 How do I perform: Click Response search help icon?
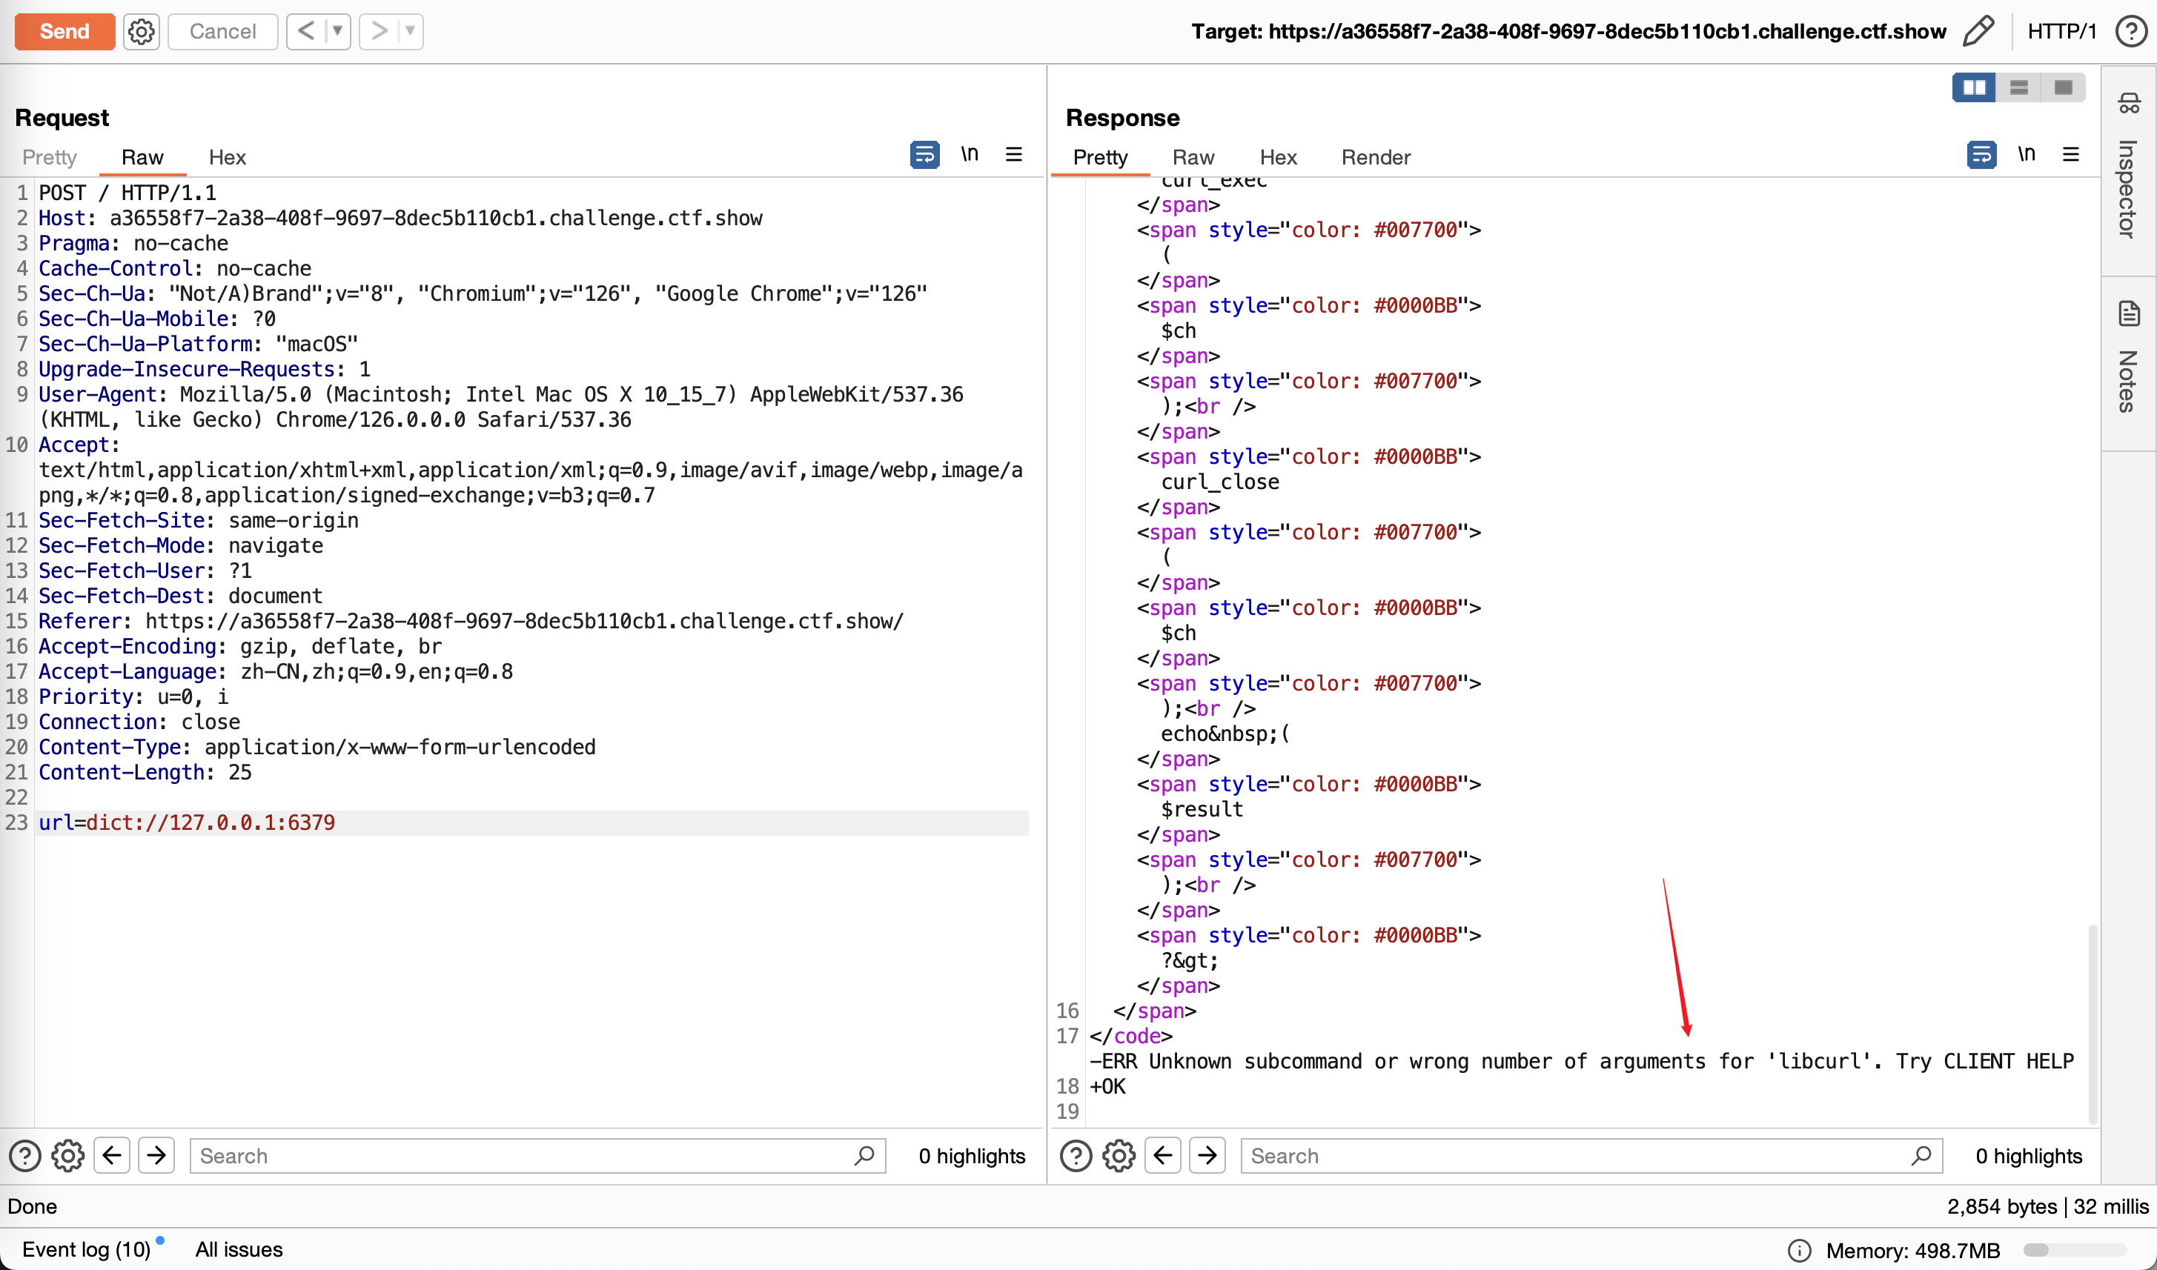coord(1076,1156)
